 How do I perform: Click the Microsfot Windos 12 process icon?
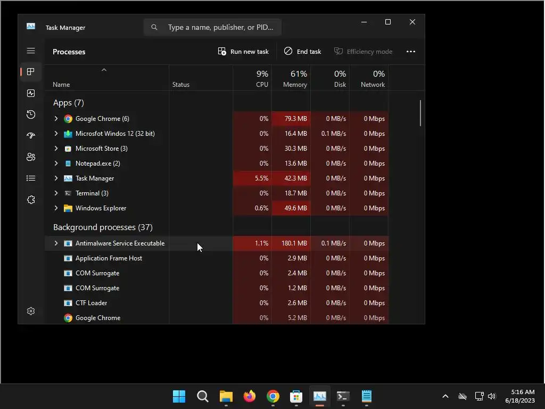pos(68,134)
